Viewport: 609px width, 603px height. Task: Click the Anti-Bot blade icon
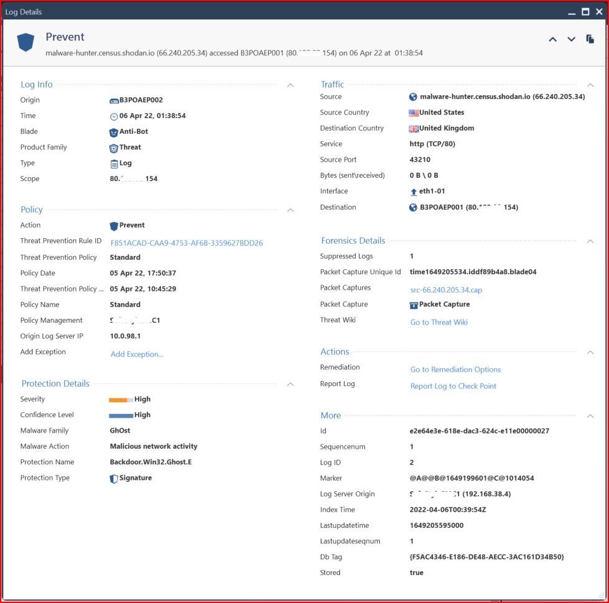point(114,132)
